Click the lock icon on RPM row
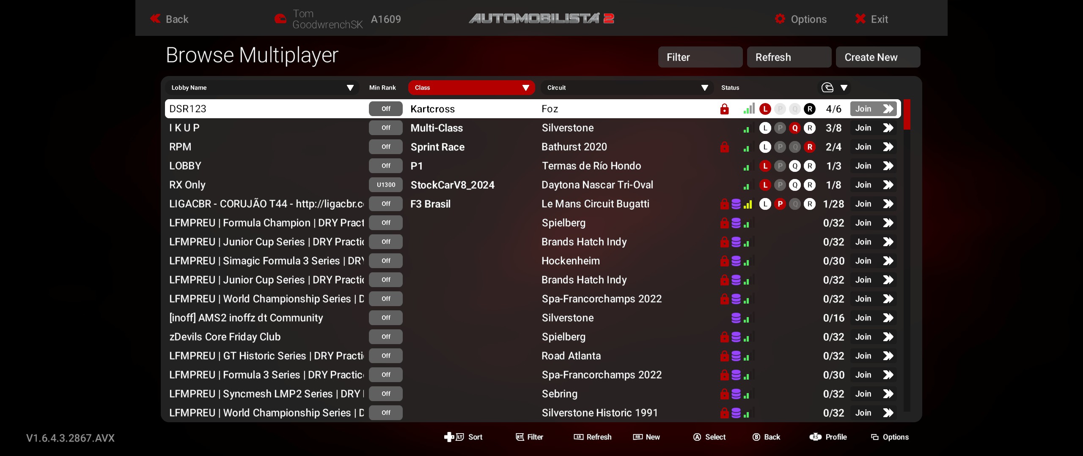Viewport: 1083px width, 456px height. (724, 147)
